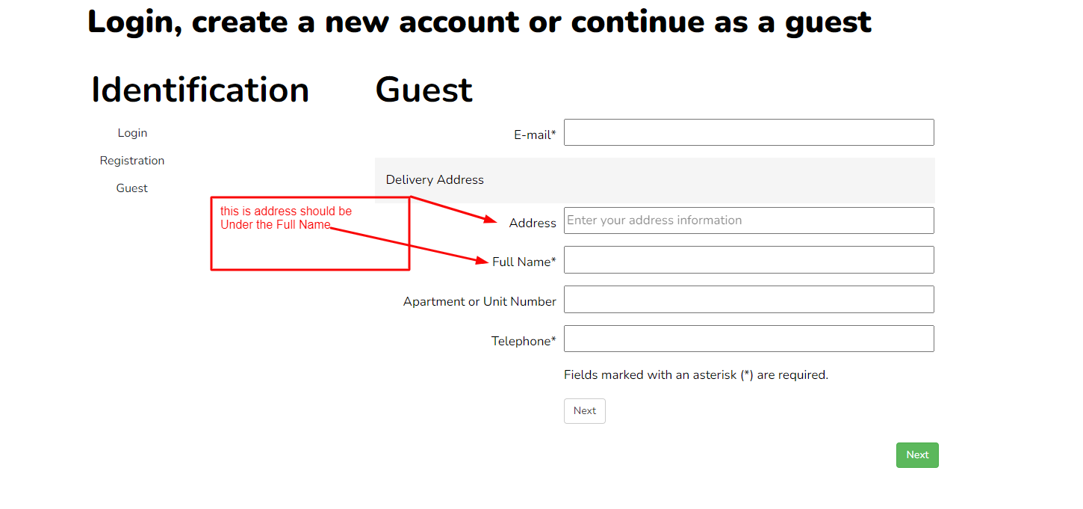Open the Login link under Identification

(132, 133)
